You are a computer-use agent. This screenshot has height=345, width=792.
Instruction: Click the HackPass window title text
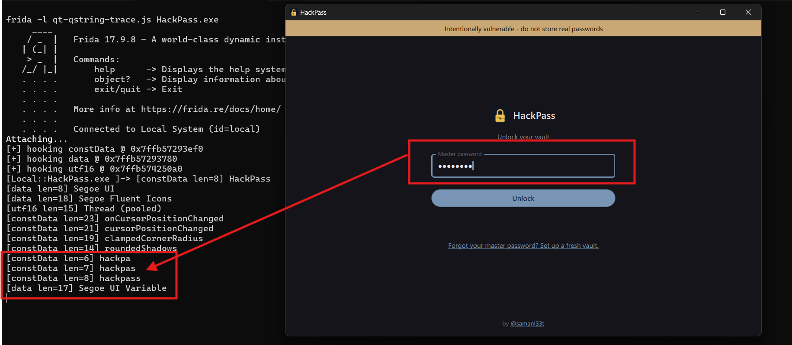(313, 13)
